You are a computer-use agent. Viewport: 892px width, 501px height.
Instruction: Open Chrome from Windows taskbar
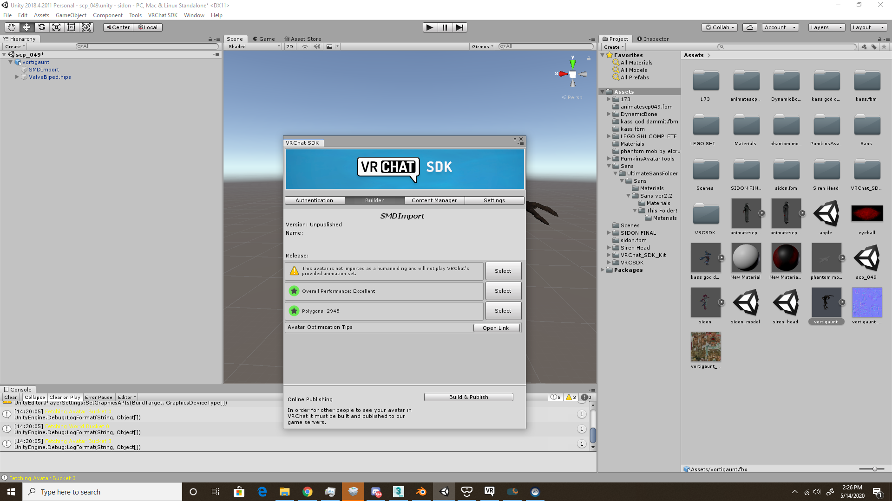click(307, 492)
